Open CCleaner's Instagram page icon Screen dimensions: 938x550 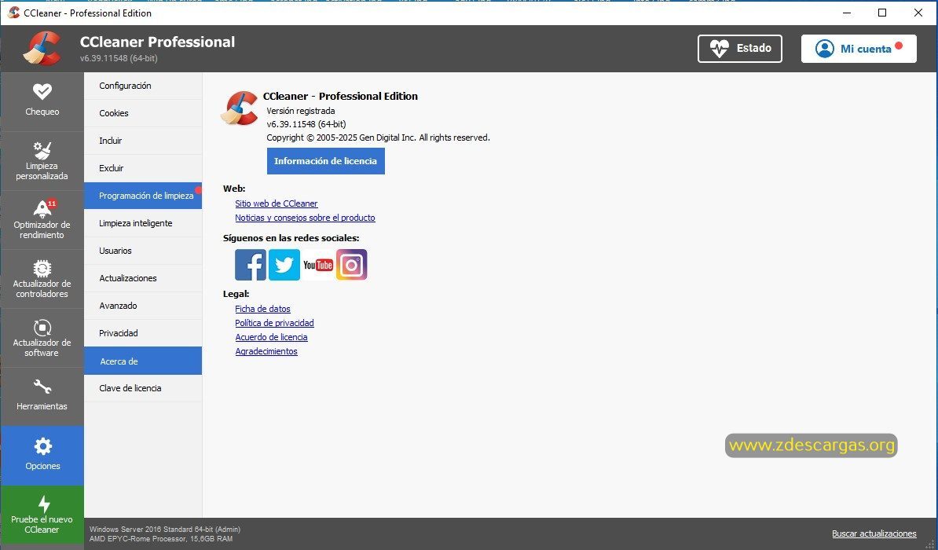352,265
